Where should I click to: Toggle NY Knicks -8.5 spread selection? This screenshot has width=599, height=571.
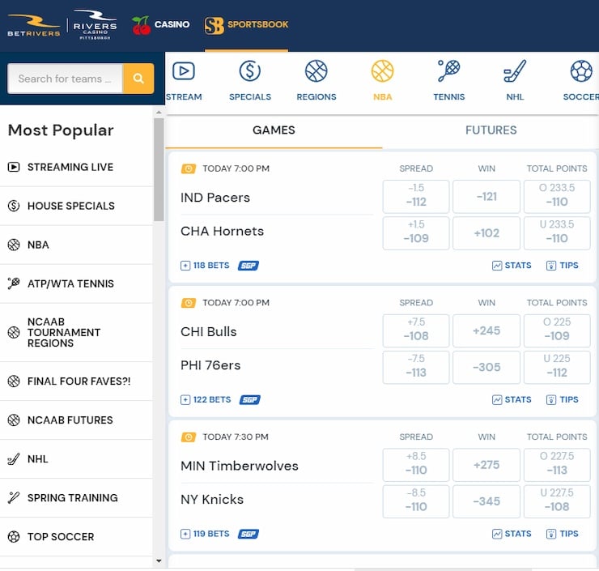tap(415, 499)
